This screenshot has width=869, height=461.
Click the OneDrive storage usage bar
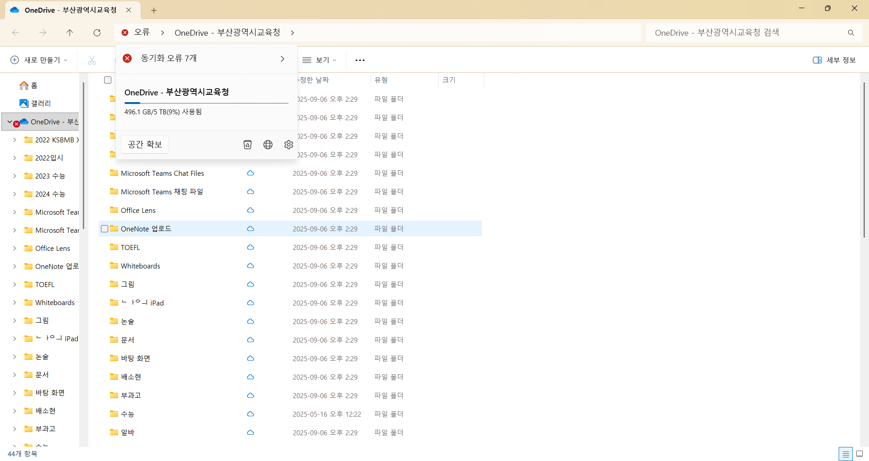[206, 103]
